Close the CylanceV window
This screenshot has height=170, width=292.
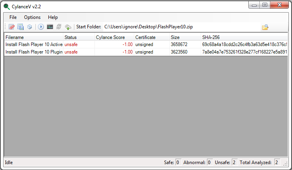pos(279,5)
